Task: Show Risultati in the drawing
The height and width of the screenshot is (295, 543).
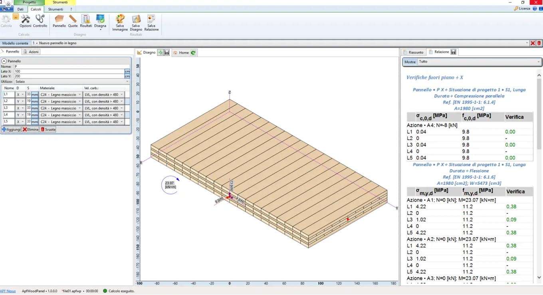Action: (86, 21)
